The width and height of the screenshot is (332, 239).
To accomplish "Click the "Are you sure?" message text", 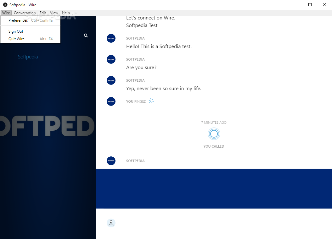I will pos(141,68).
